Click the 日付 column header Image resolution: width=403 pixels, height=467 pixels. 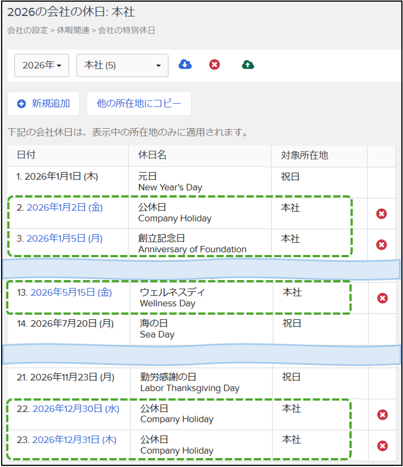pos(26,155)
